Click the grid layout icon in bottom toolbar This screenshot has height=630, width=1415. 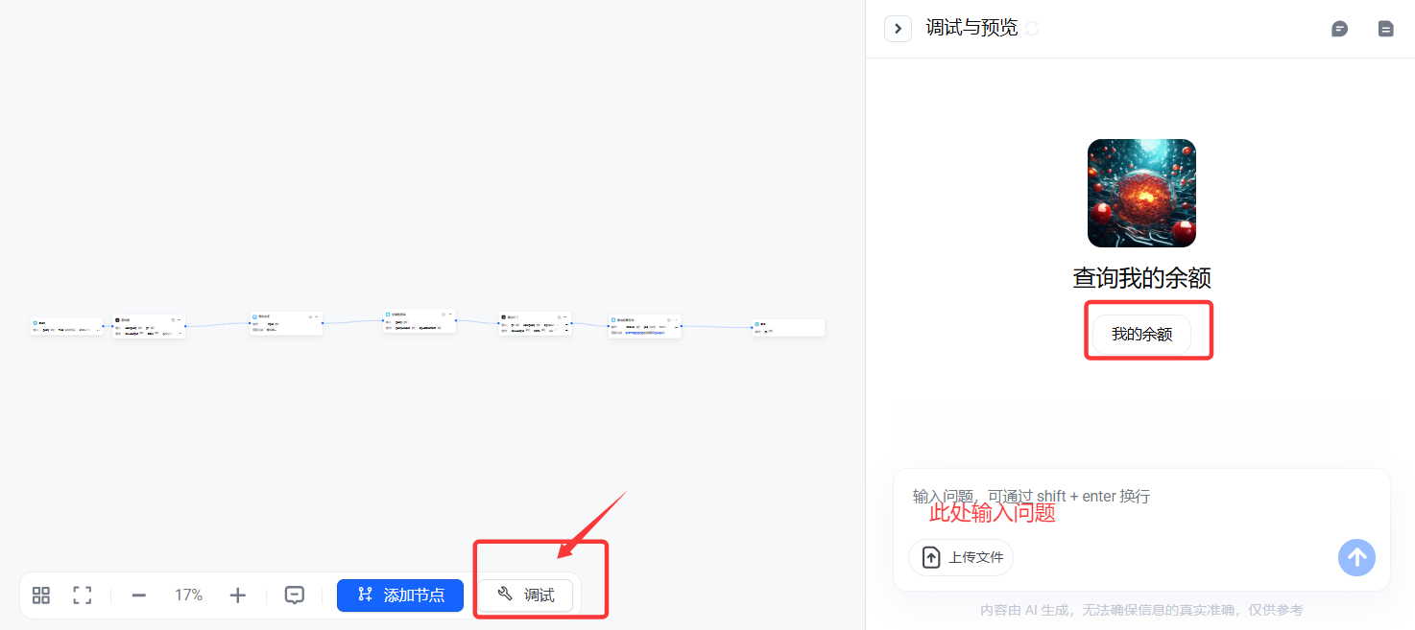point(41,595)
